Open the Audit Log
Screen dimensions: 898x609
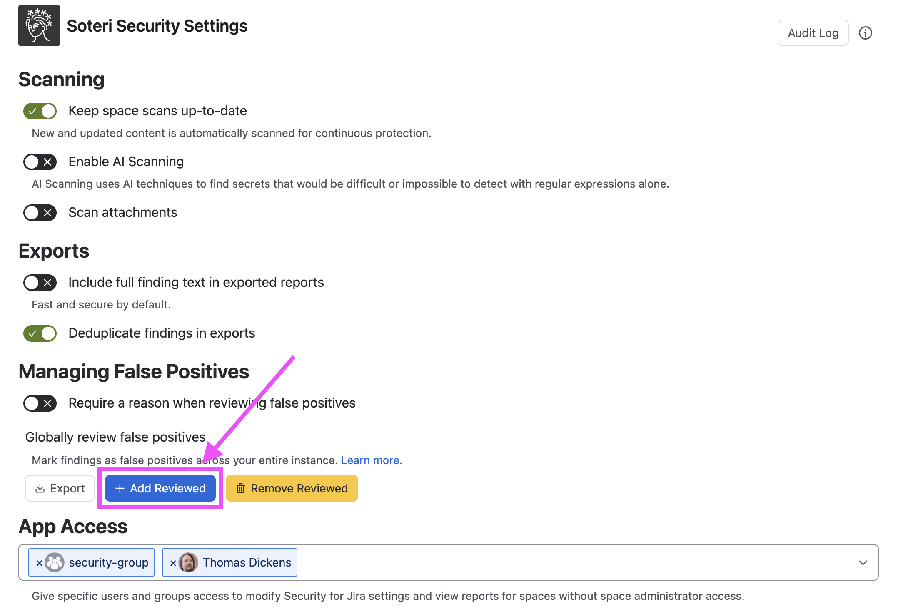(813, 33)
